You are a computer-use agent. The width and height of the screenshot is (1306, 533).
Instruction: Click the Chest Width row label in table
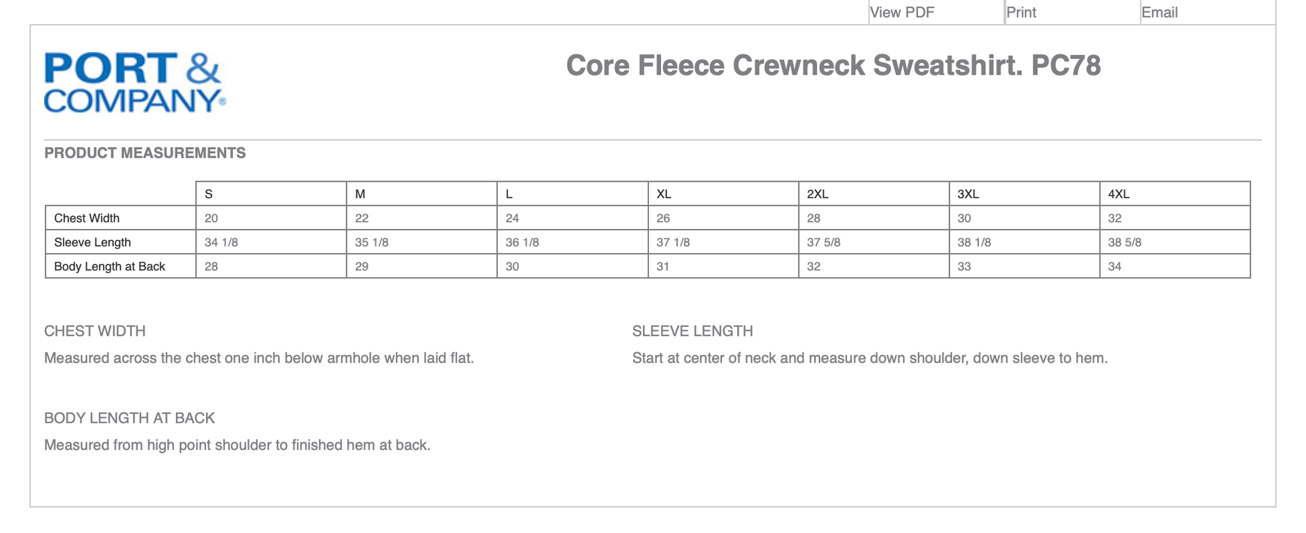pyautogui.click(x=87, y=218)
